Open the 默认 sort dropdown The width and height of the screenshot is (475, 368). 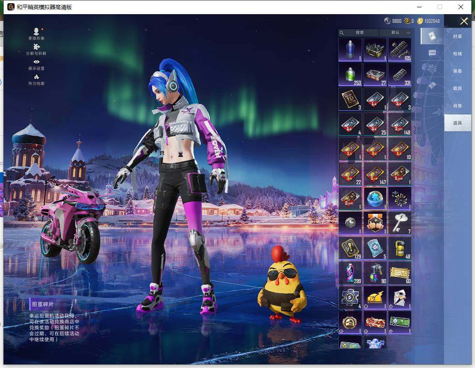point(396,32)
